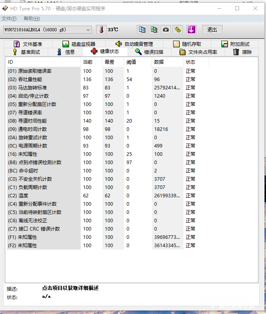Open the 文件(F) menu
The height and width of the screenshot is (314, 266).
[9, 19]
